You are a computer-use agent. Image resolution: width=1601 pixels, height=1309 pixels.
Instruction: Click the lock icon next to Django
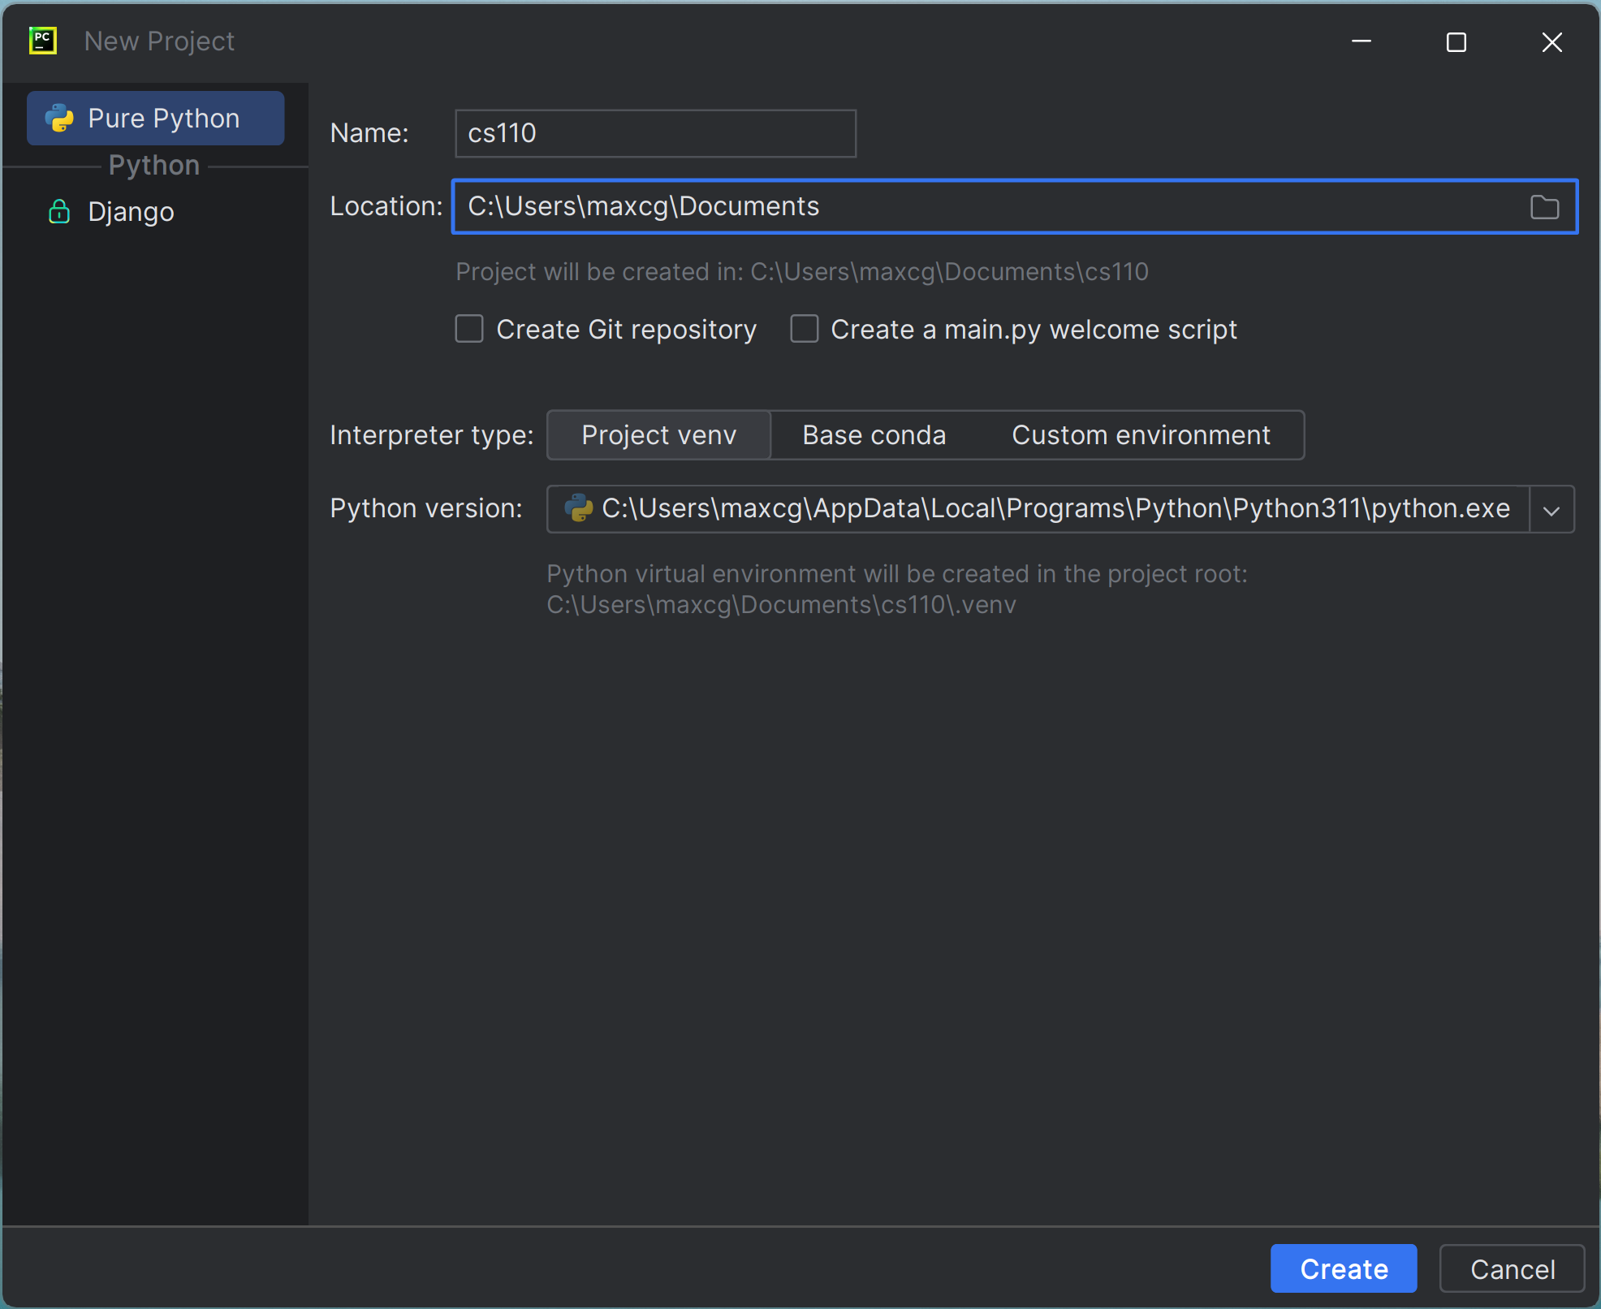pos(59,211)
